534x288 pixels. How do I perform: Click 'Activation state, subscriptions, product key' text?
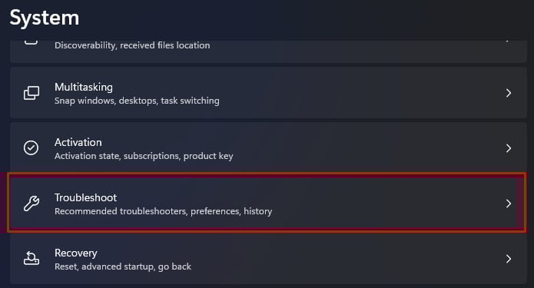pos(144,156)
